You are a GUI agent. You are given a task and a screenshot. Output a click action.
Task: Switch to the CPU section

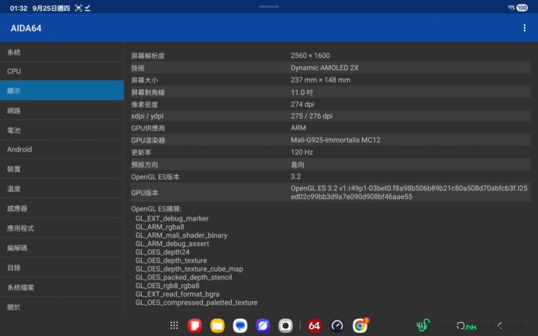coord(62,71)
